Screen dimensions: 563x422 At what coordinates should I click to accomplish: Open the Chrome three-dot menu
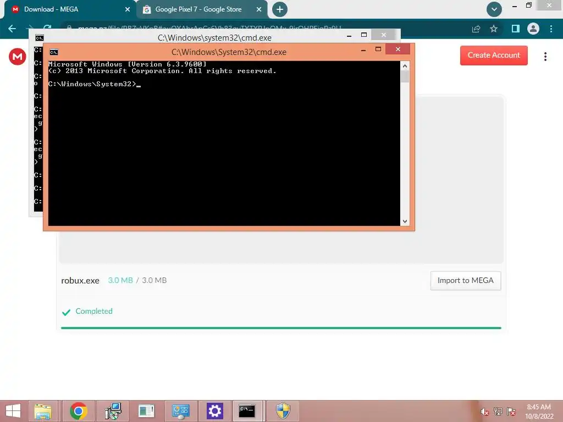(x=551, y=29)
